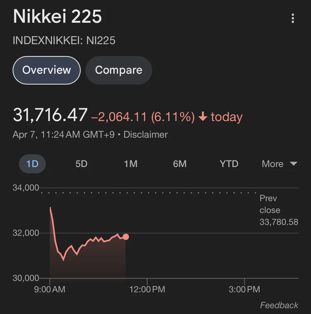Click the INDEXNIKKEI: NI225 ticker text
This screenshot has height=314, width=311.
(x=64, y=41)
